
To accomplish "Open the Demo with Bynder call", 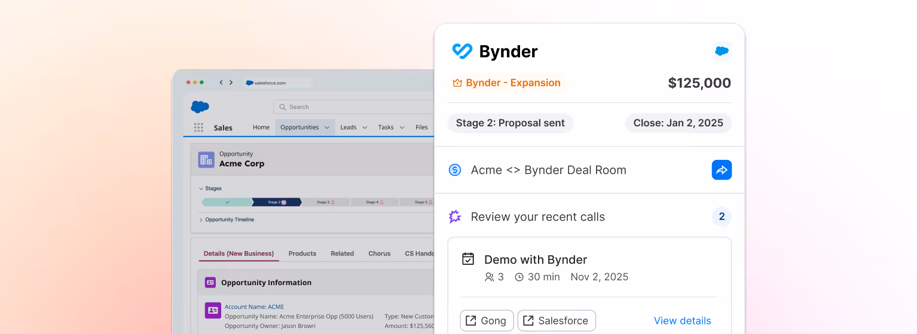I will click(536, 259).
